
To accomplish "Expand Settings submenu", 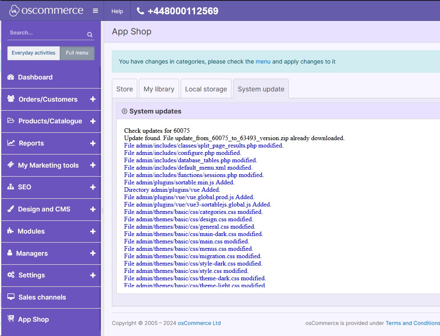I will tap(93, 275).
